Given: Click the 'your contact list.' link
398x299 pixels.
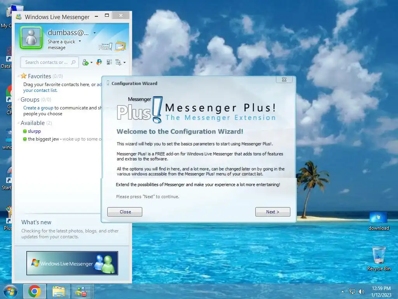Looking at the screenshot, I should (40, 90).
